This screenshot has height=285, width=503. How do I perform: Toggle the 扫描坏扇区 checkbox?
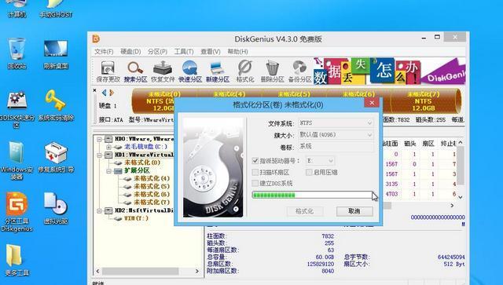(255, 172)
